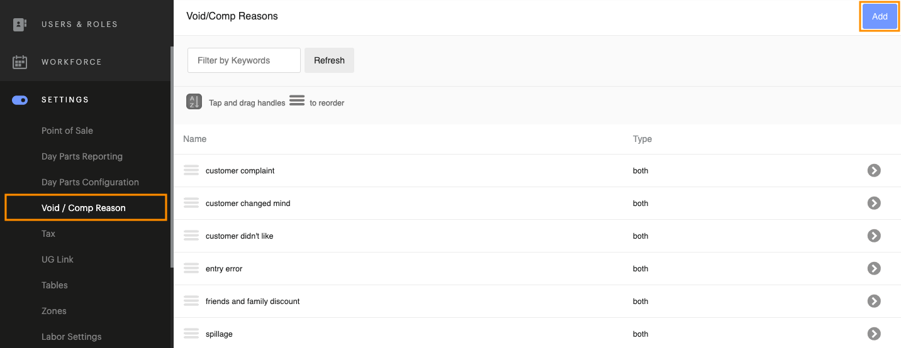The image size is (901, 348).
Task: Click the sidebar vertical scrollbar
Action: (x=171, y=157)
